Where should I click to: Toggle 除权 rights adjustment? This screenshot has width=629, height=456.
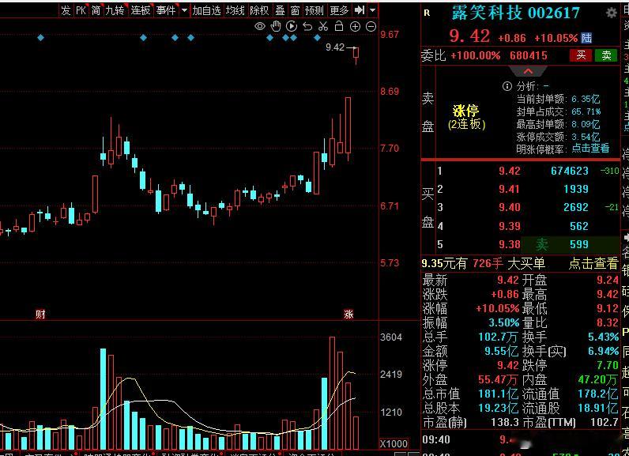click(x=259, y=10)
